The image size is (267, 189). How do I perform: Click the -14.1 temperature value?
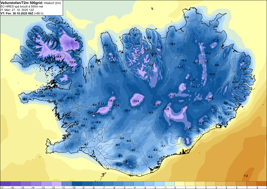(x=101, y=104)
